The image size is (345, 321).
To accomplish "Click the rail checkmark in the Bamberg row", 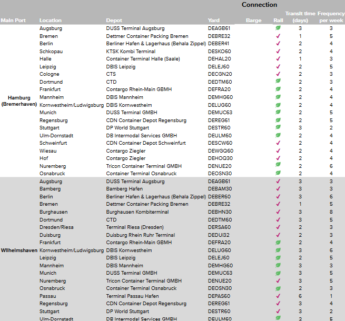I will (x=278, y=189).
